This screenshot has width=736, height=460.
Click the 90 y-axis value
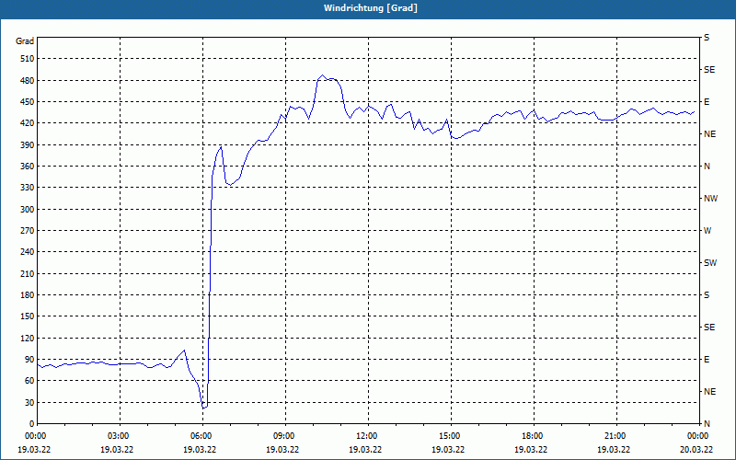coord(29,360)
